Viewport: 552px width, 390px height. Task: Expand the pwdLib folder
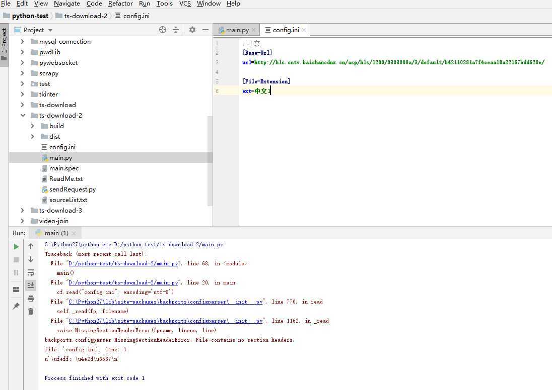[23, 52]
